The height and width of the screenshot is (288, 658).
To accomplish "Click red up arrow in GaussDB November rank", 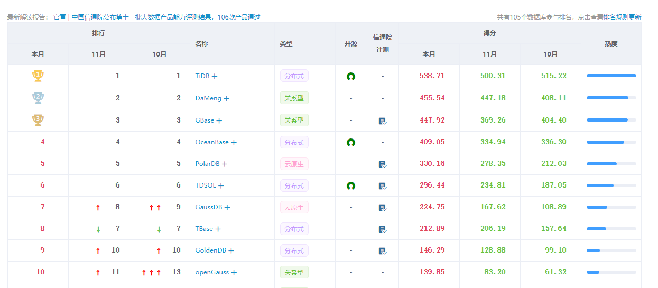I will 98,208.
